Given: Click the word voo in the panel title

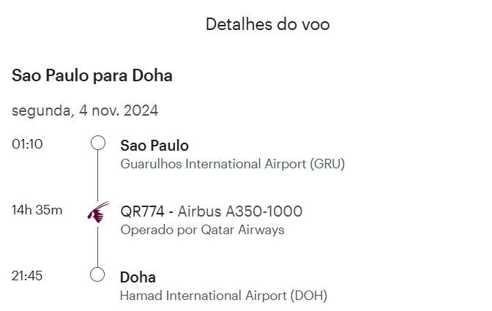Looking at the screenshot, I should click(x=314, y=24).
